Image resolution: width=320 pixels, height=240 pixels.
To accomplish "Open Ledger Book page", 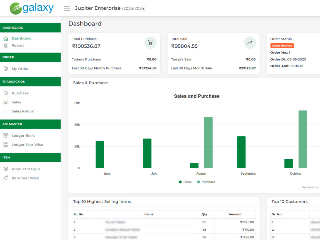I will coord(23,135).
